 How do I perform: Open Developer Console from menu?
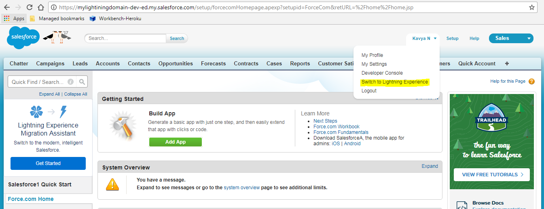(x=382, y=73)
